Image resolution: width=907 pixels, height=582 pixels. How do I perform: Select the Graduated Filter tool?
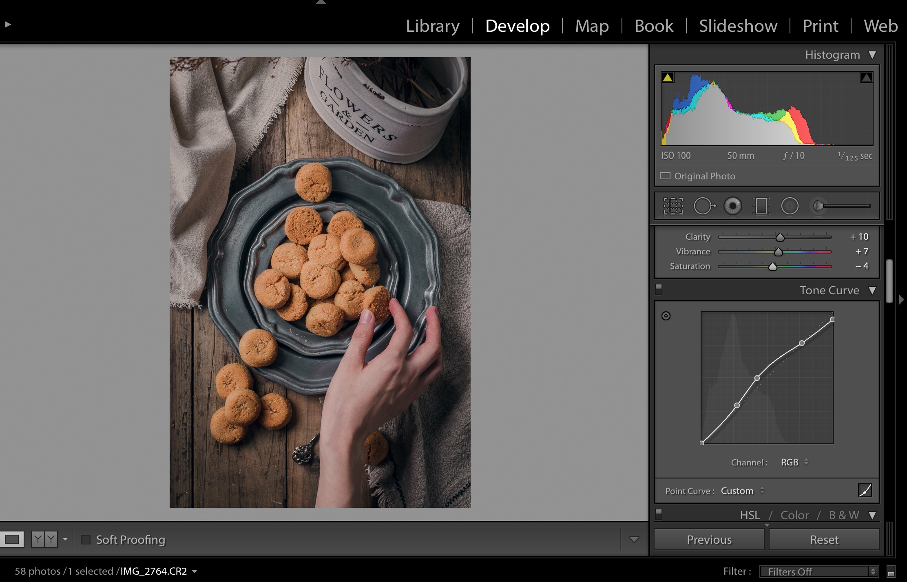(x=761, y=206)
